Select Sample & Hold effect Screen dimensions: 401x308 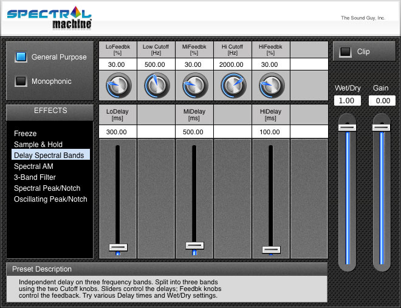pos(38,145)
